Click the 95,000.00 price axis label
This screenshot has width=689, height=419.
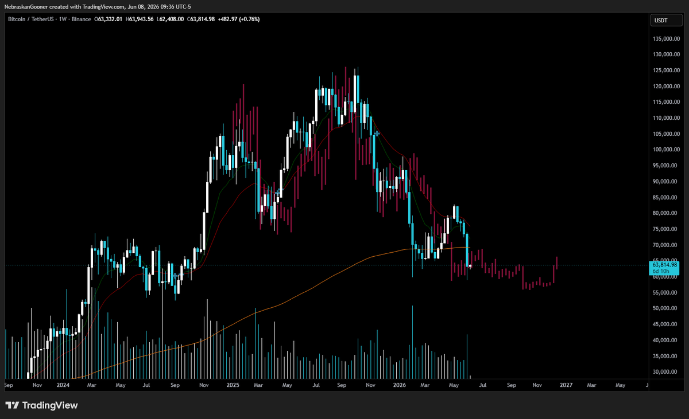666,166
